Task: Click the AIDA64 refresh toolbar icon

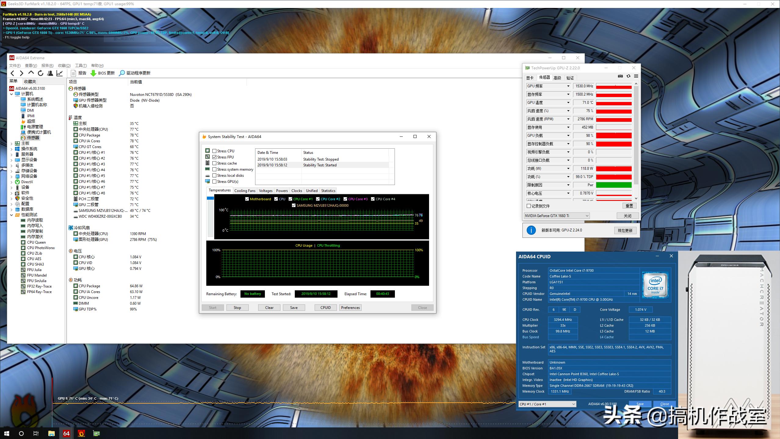Action: click(x=41, y=73)
